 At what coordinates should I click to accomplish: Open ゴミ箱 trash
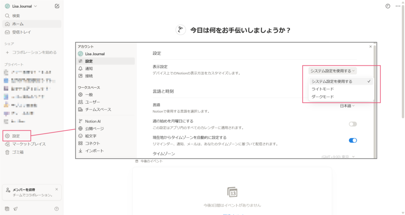pyautogui.click(x=32, y=152)
